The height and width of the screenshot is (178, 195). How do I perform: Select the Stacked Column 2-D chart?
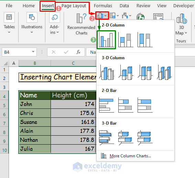126,40
